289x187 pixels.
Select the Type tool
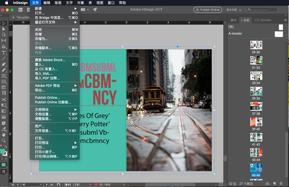(4, 53)
